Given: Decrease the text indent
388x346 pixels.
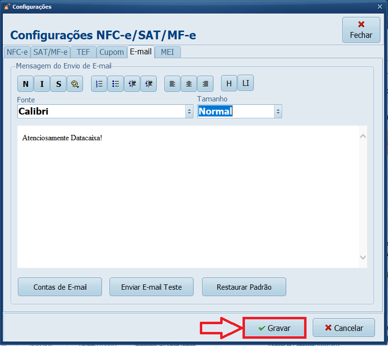Looking at the screenshot, I should pos(132,84).
